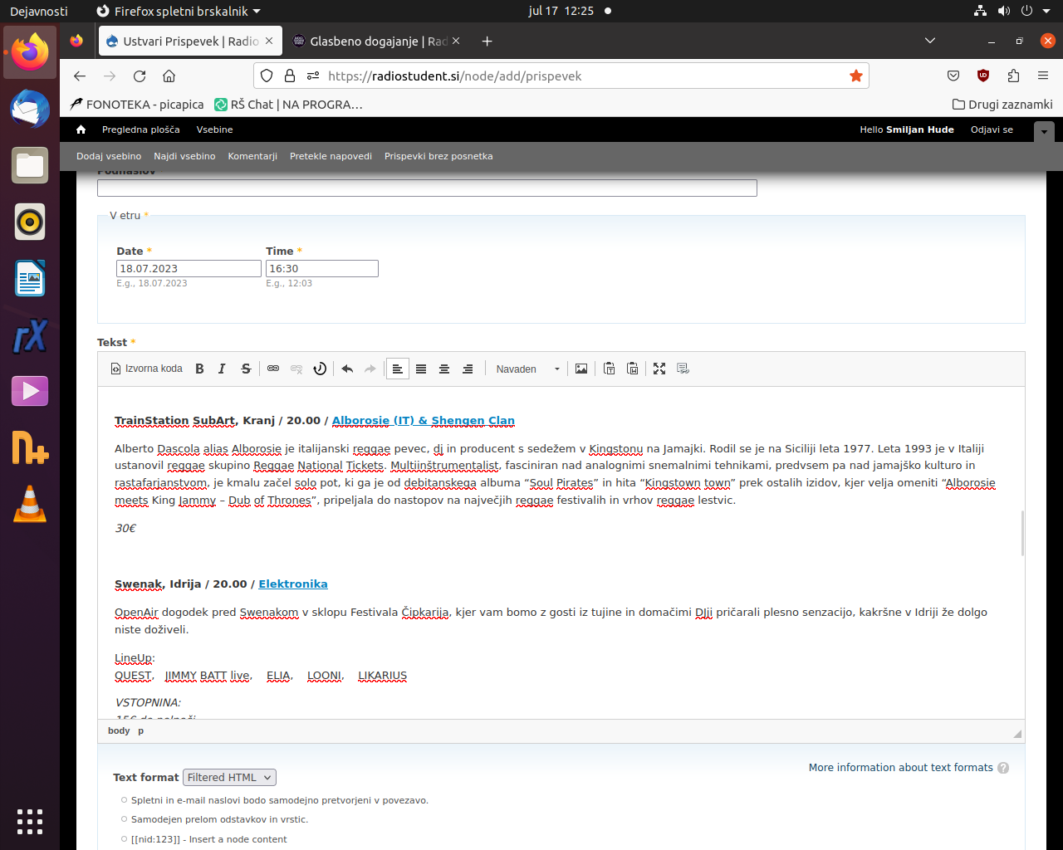Click the undo arrow in the editor

pyautogui.click(x=347, y=369)
